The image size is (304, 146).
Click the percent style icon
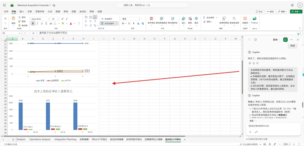pyautogui.click(x=129, y=23)
